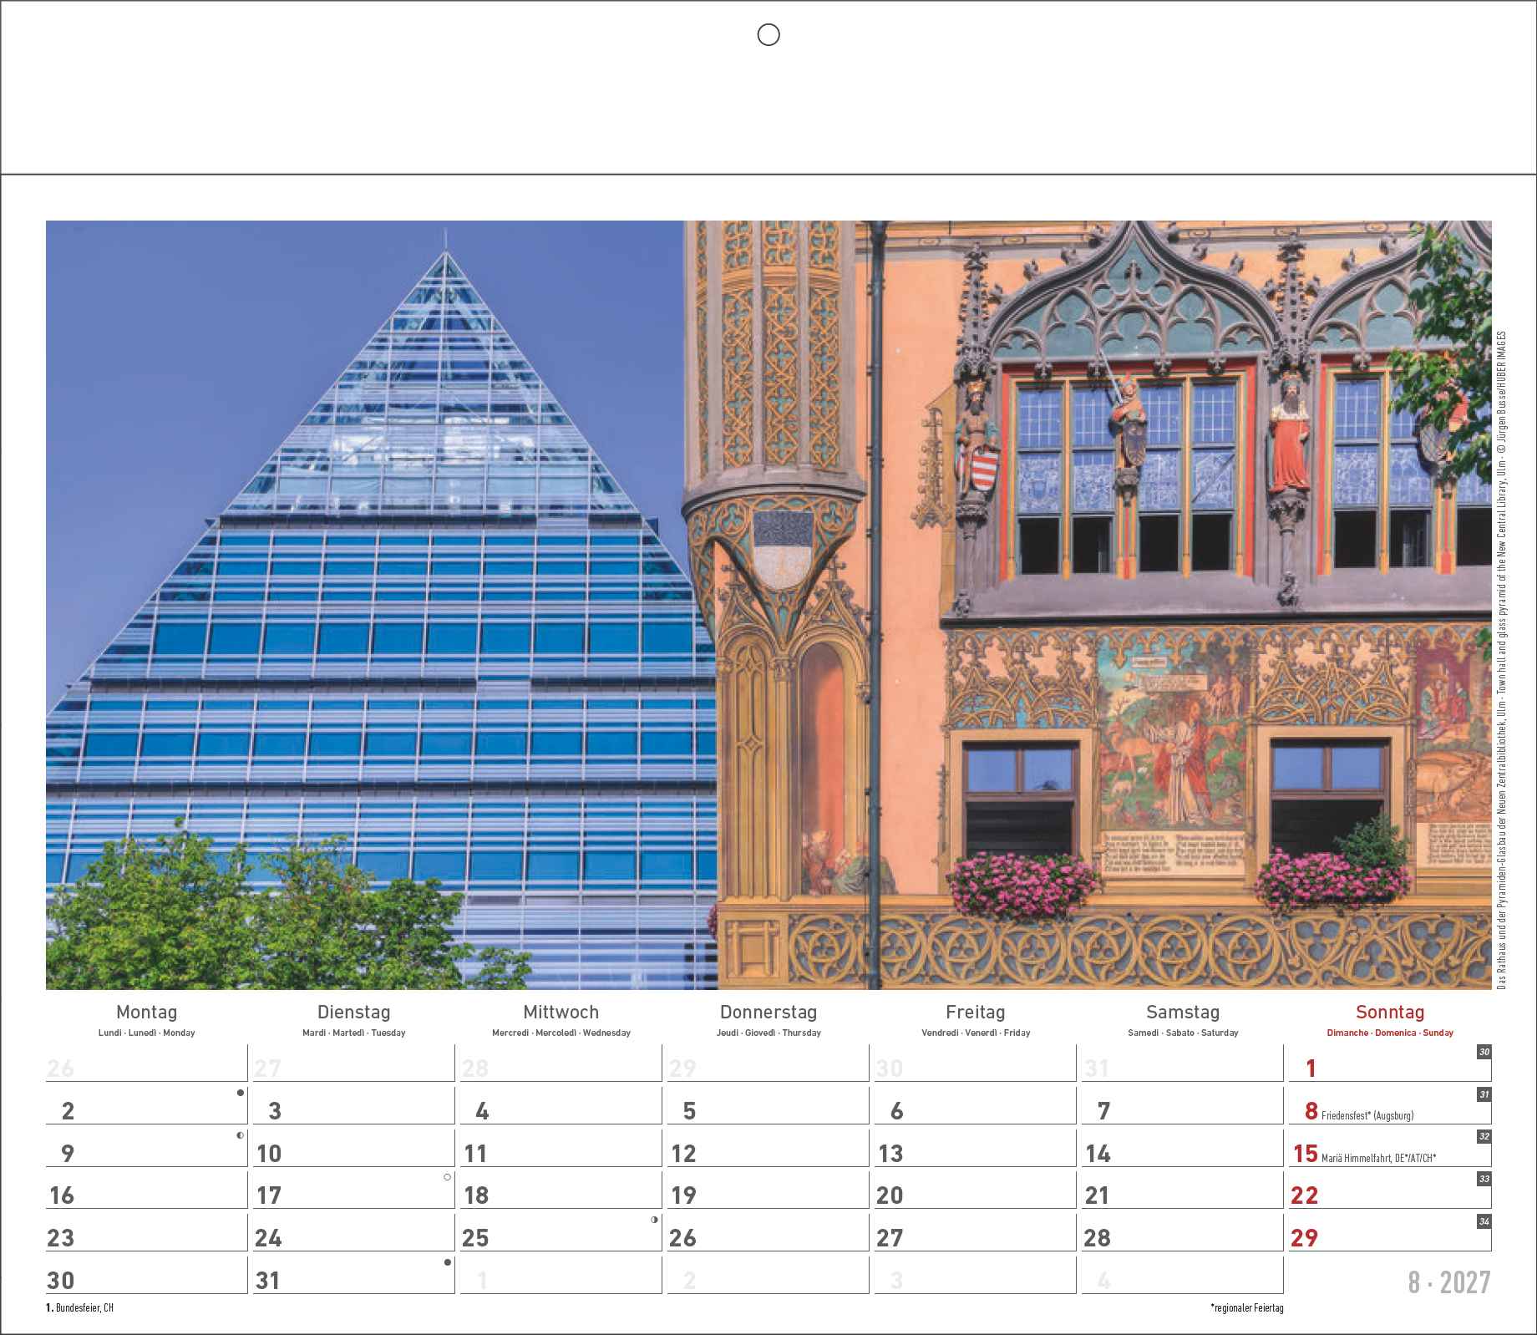Click the red Sonntag column header

(1390, 1012)
